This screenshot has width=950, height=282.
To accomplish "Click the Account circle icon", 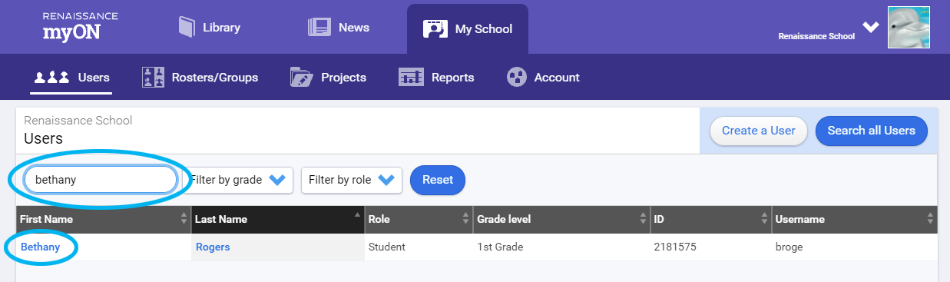I will click(516, 78).
